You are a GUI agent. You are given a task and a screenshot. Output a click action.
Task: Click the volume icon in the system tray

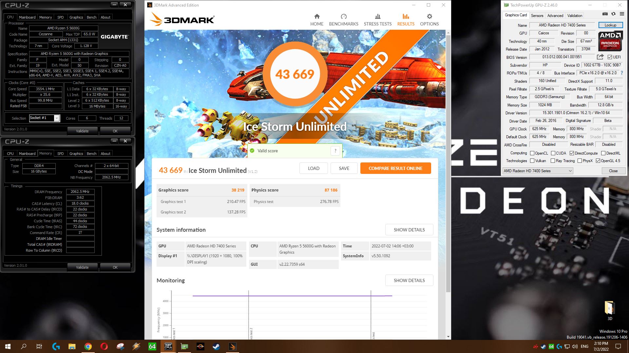(x=575, y=346)
